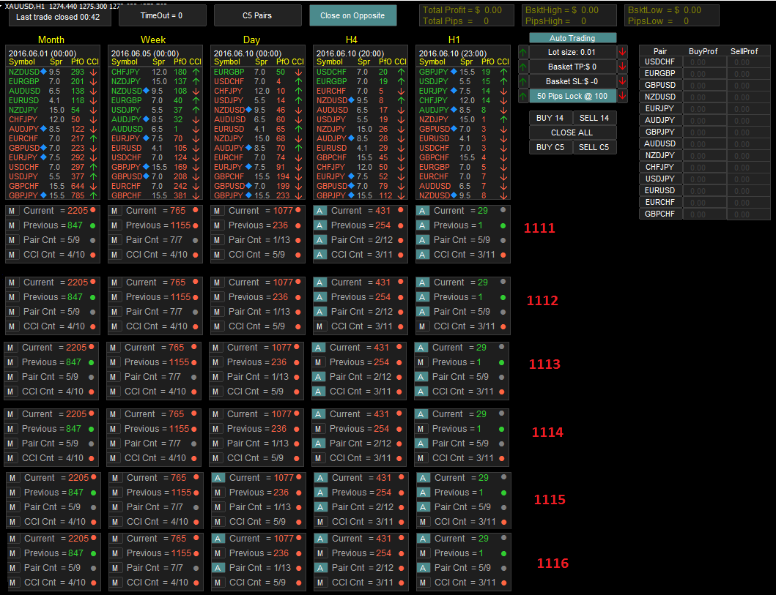Click blue diamond beside GBPUSD in Day table
Image resolution: width=776 pixels, height=595 pixels.
[248, 186]
